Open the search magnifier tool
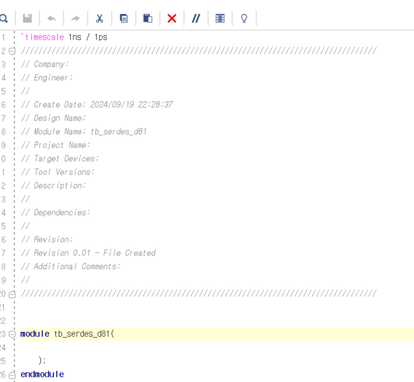Image resolution: width=414 pixels, height=382 pixels. [x=3, y=18]
